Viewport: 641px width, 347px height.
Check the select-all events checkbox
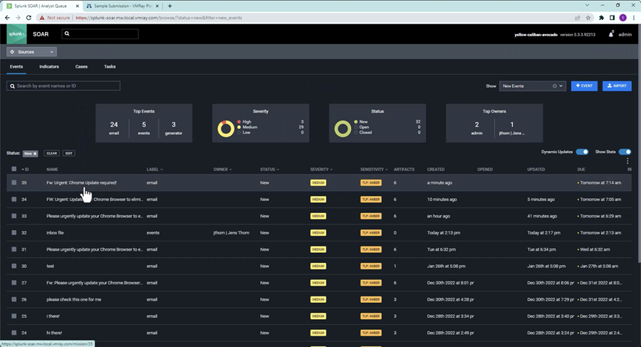tap(14, 169)
